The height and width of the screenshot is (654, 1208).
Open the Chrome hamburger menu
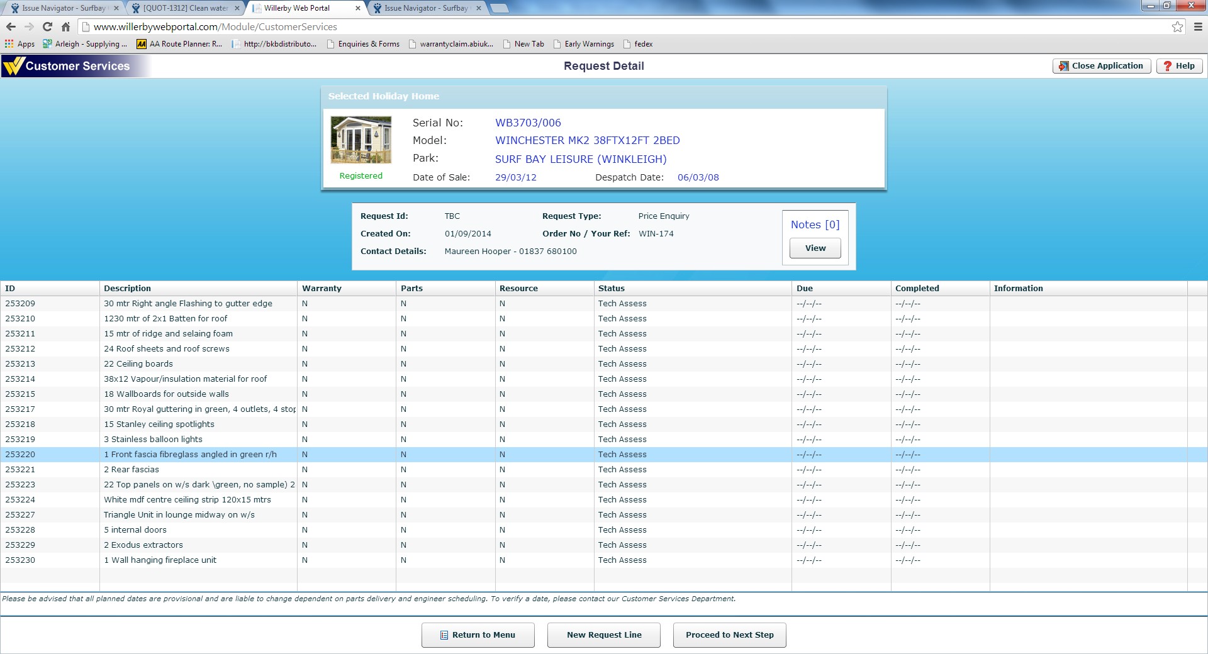[x=1198, y=26]
